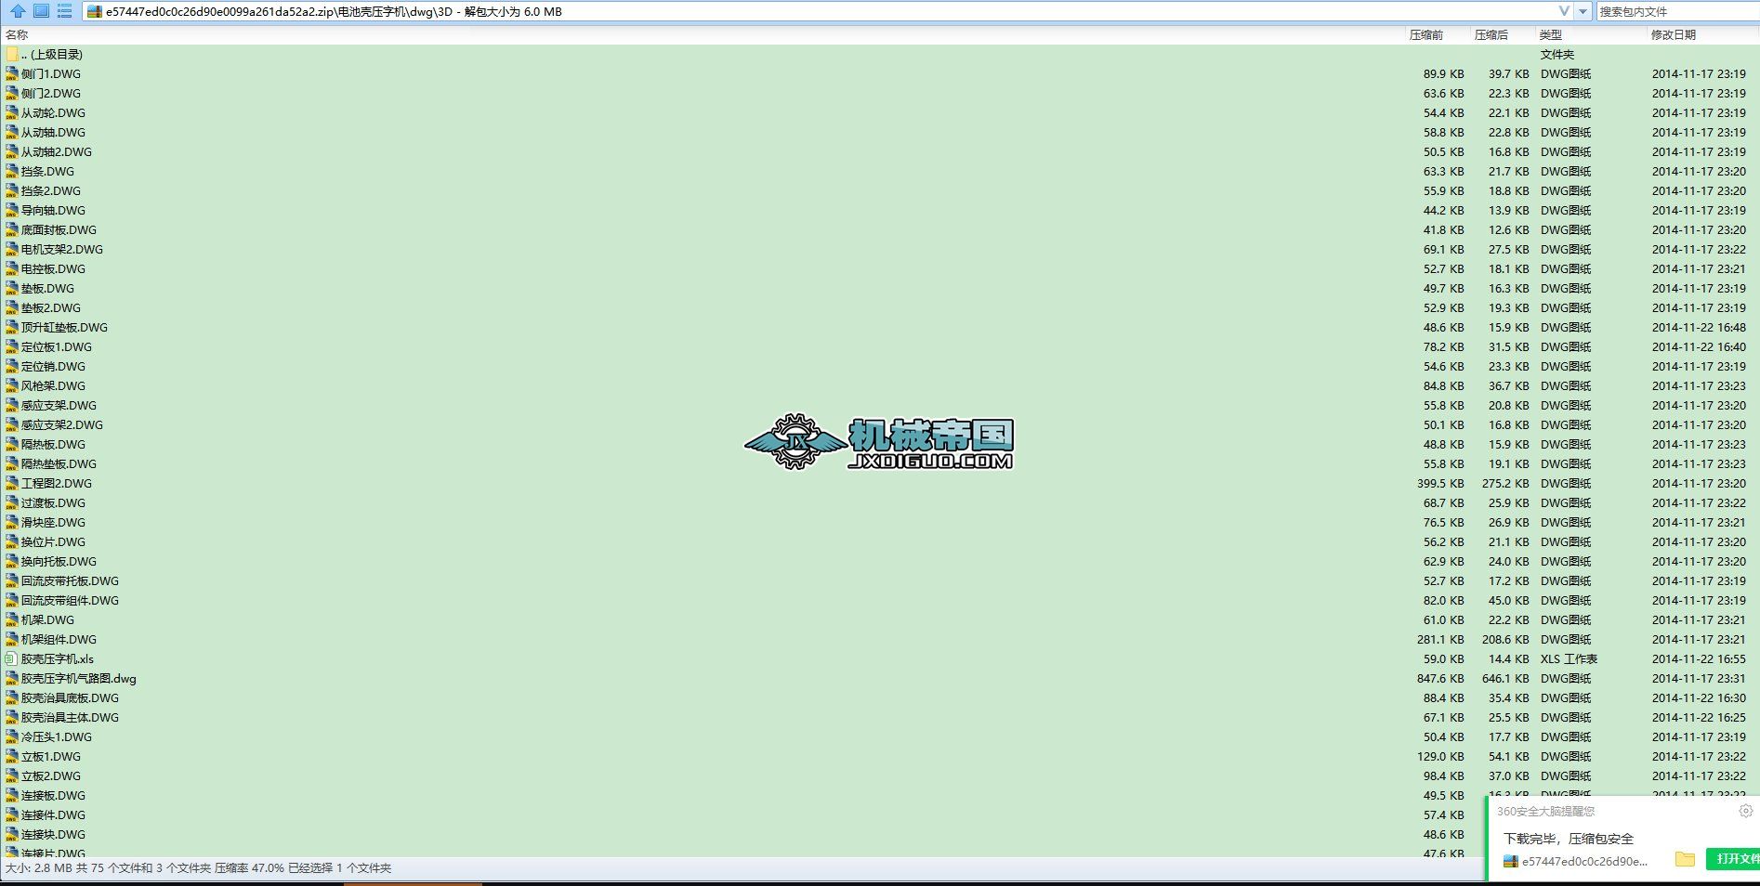
Task: Click the 隔热板.DWG file name
Action: coord(53,444)
